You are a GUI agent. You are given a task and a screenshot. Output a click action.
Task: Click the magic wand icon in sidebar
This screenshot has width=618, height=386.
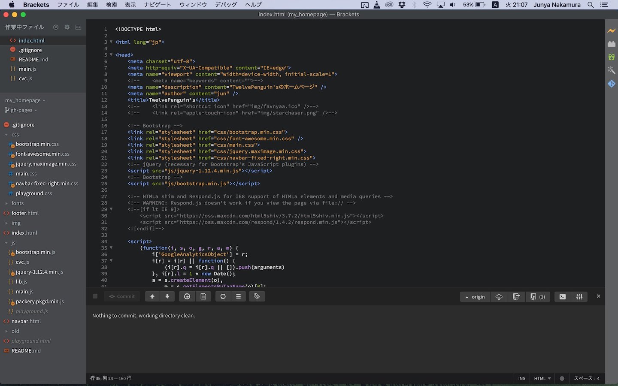point(612,70)
